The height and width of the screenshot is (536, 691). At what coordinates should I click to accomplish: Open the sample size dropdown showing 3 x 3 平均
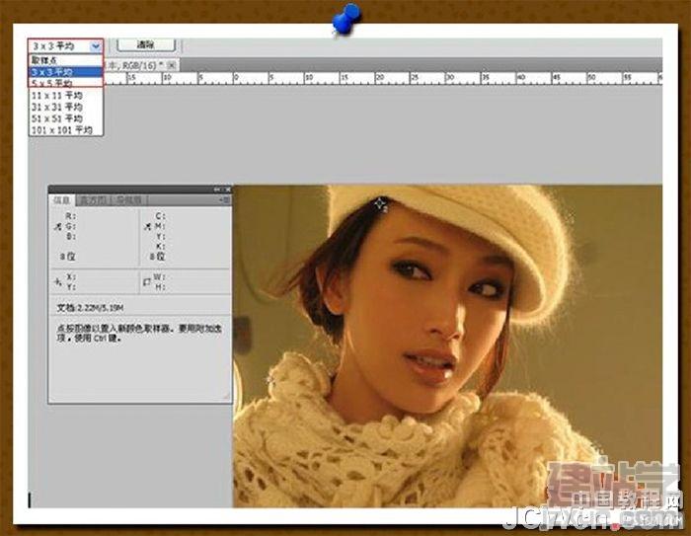66,45
